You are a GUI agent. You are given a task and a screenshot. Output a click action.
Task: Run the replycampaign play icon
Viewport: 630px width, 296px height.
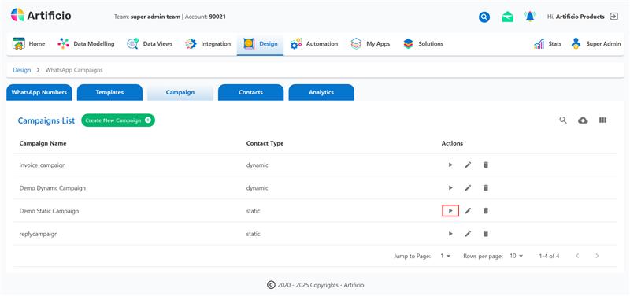click(x=450, y=233)
